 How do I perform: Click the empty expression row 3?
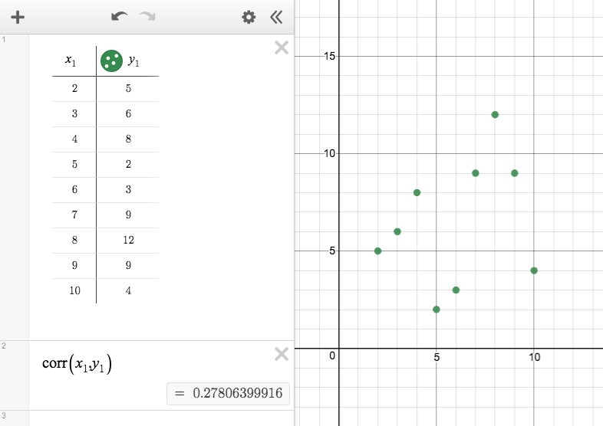click(161, 418)
